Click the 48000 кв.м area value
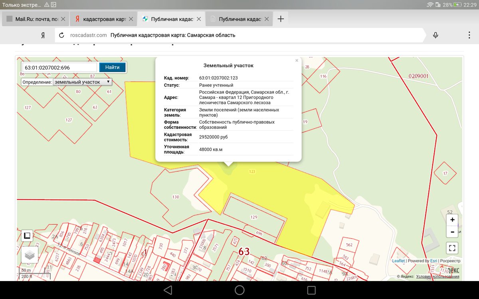This screenshot has width=479, height=299. pos(211,149)
